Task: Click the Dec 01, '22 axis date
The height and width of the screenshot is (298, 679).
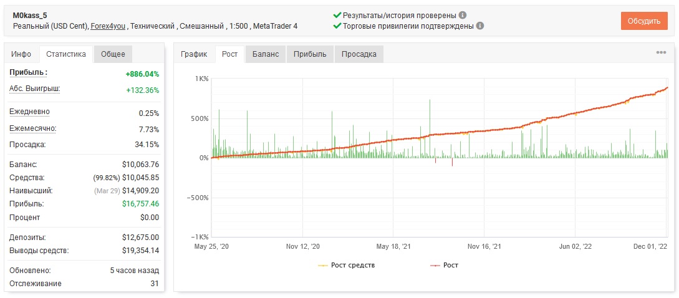Action: (650, 246)
